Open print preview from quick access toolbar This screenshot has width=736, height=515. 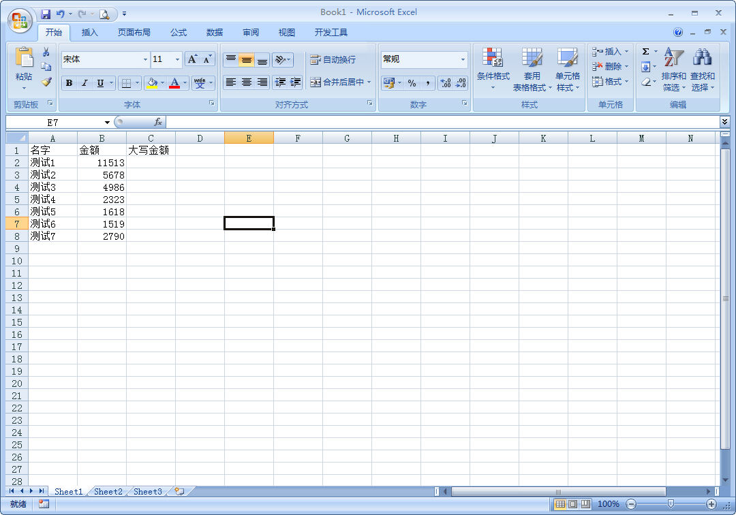(x=104, y=14)
